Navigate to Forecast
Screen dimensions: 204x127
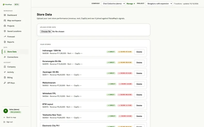[15, 37]
